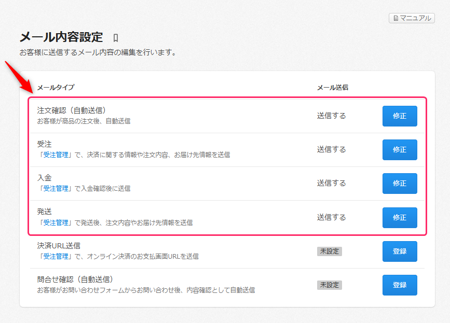The height and width of the screenshot is (323, 450).
Task: Click 送信する status on 発送 row
Action: pos(331,217)
